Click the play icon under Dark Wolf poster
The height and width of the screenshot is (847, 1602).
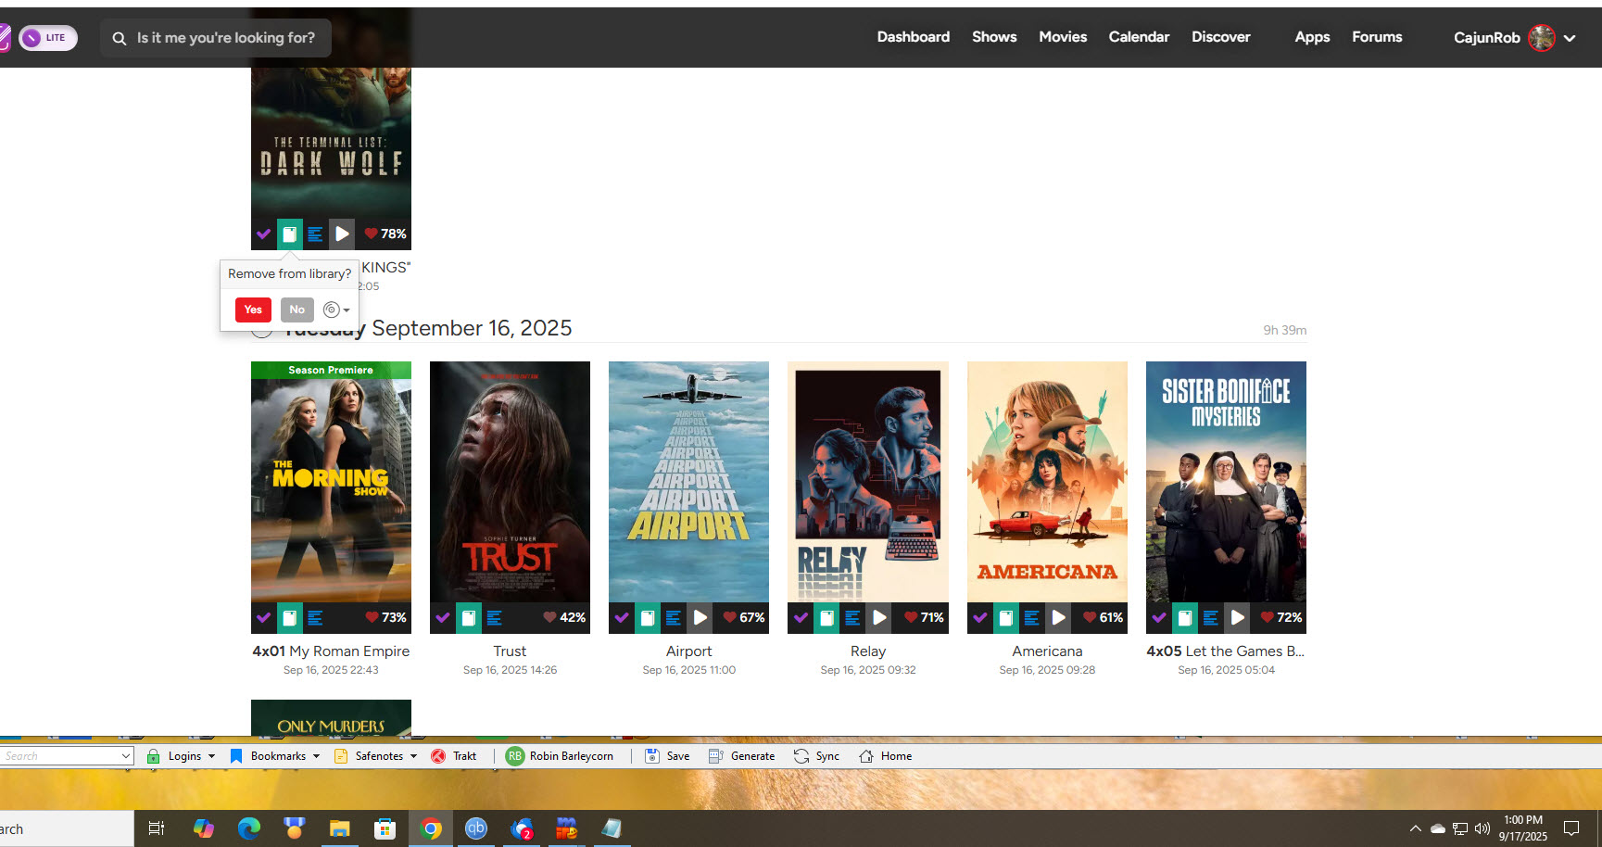click(342, 234)
